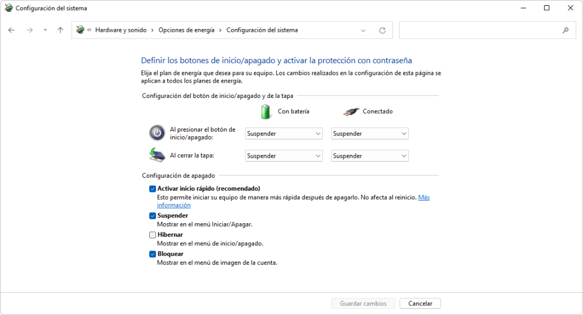The height and width of the screenshot is (315, 583).
Task: Open power button action dropdown for battery
Action: pyautogui.click(x=284, y=133)
